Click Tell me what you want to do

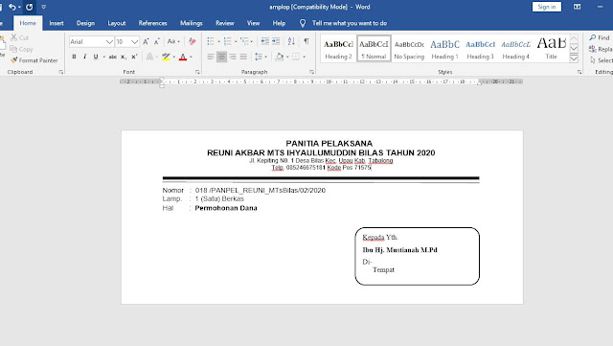(349, 23)
